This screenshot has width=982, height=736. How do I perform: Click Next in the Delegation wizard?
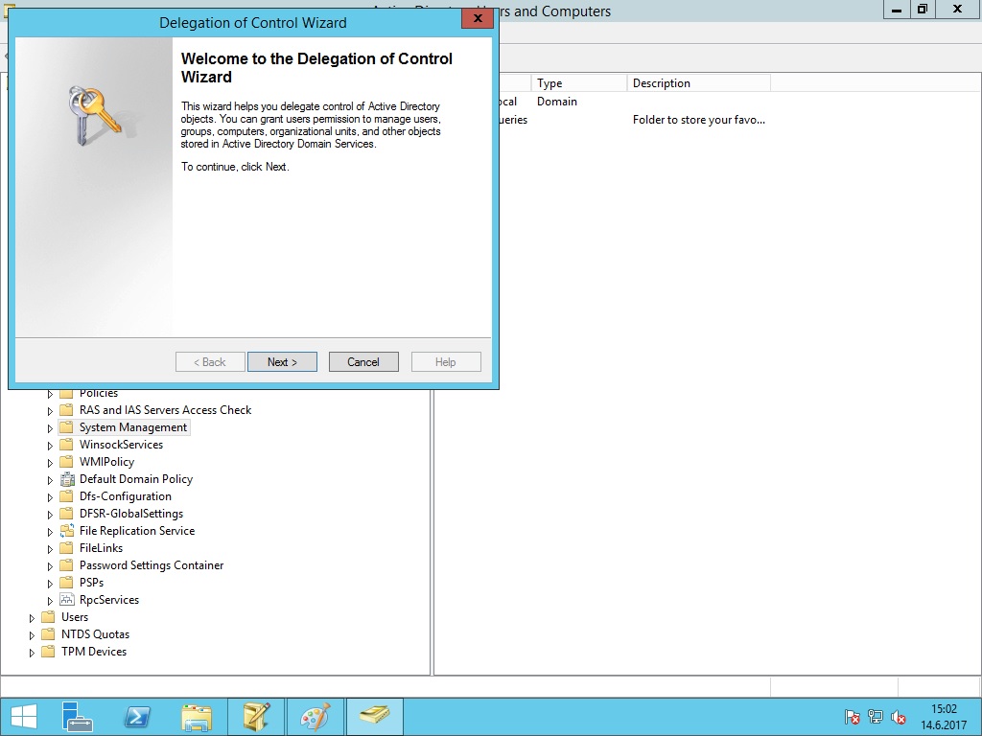[282, 362]
